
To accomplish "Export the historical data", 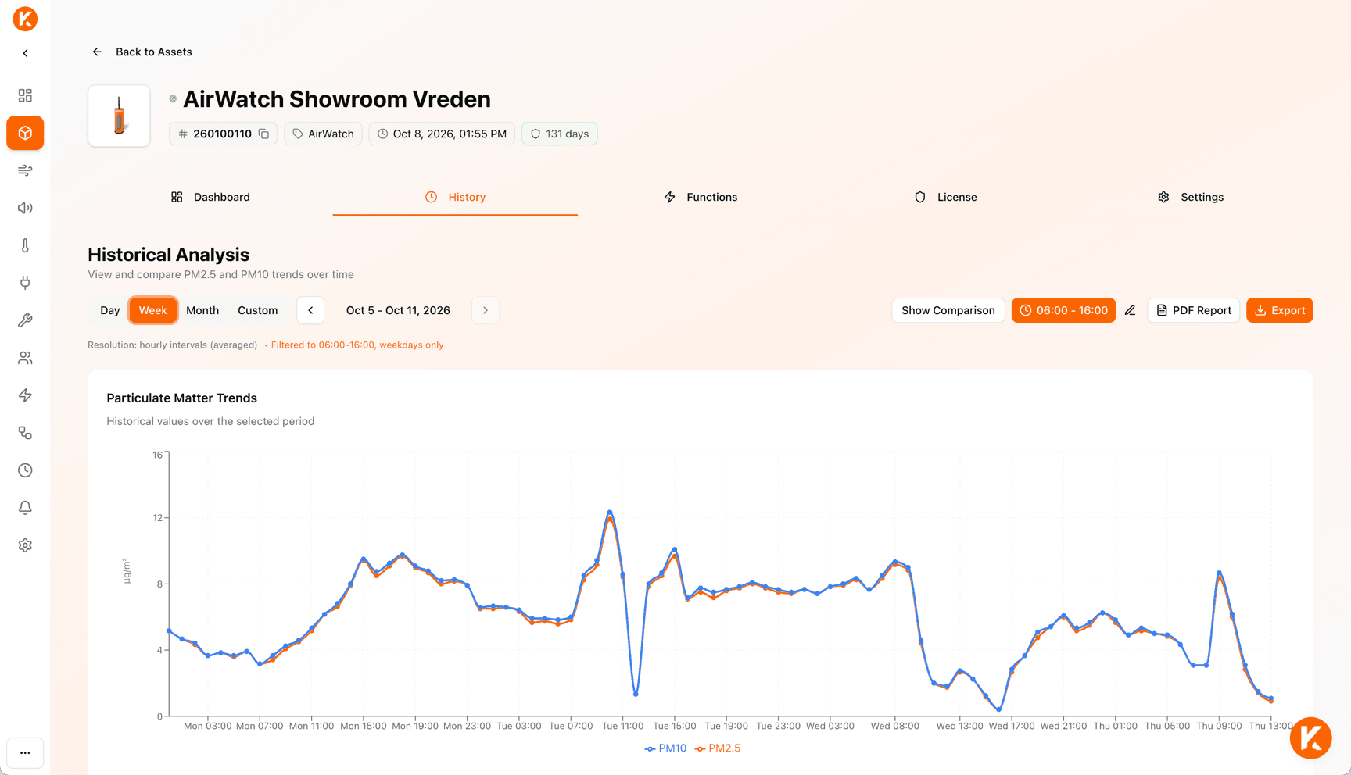I will tap(1280, 310).
